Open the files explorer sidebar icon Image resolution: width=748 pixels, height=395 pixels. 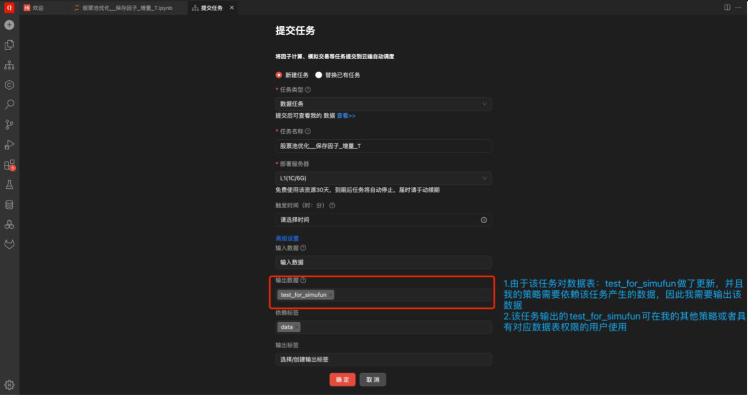point(9,45)
